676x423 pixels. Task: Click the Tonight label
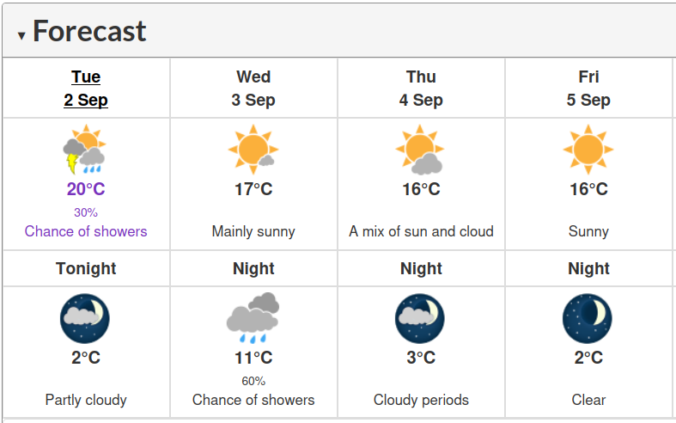(86, 268)
